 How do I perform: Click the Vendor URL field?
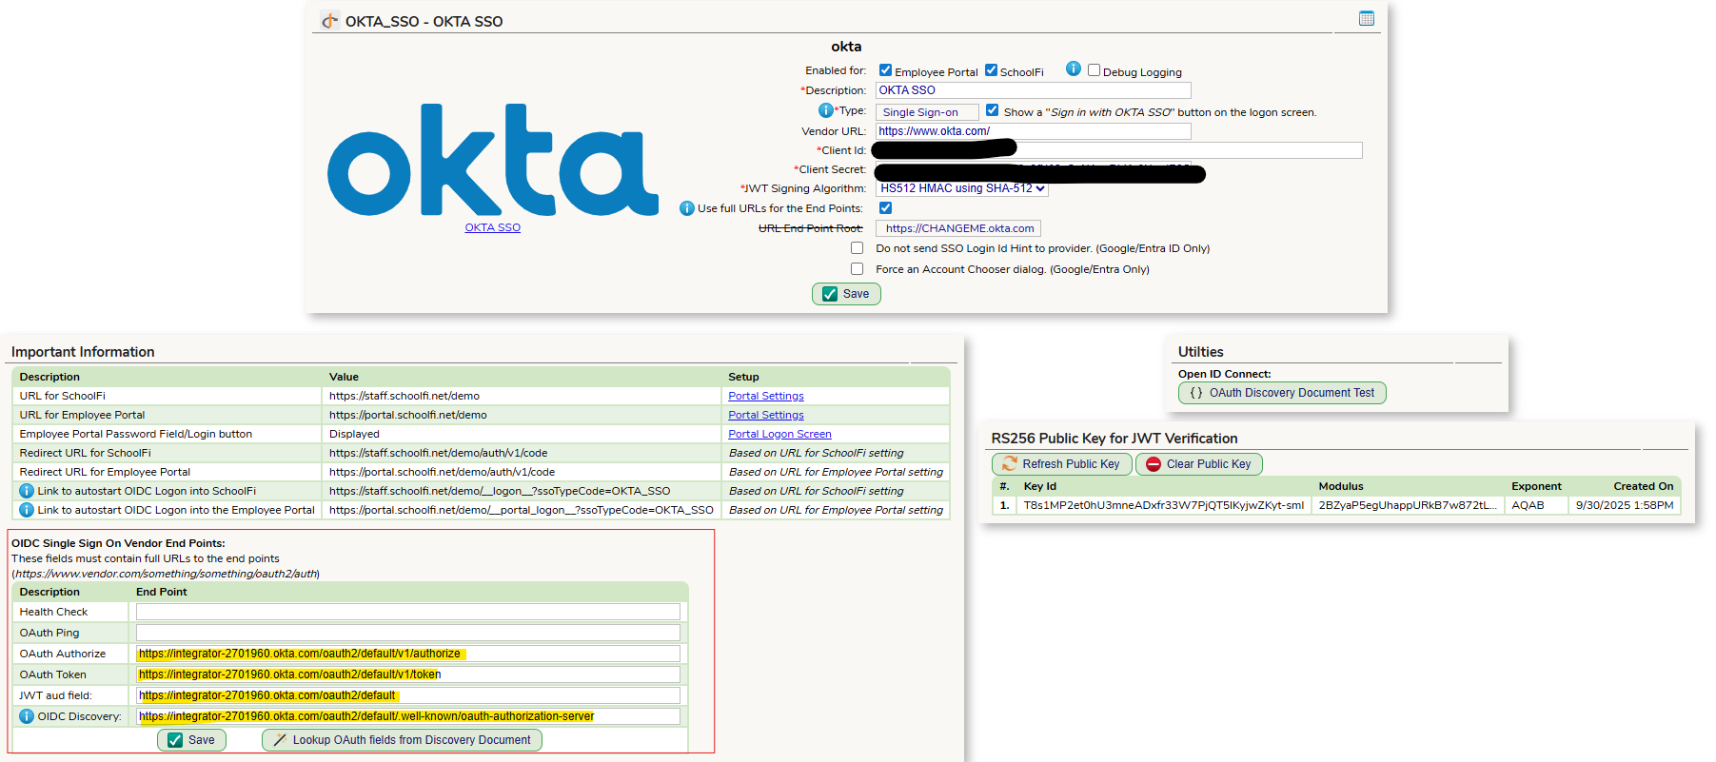coord(1033,131)
